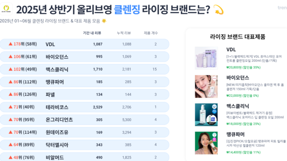287x161 pixels.
Task: Click the red up arrow on 닥터엘시아 row
Action: point(11,145)
